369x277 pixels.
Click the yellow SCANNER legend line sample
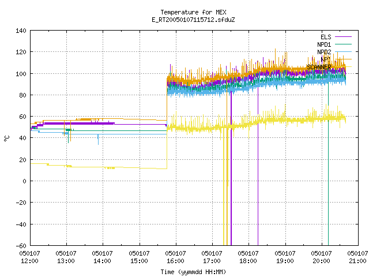[x=343, y=67]
